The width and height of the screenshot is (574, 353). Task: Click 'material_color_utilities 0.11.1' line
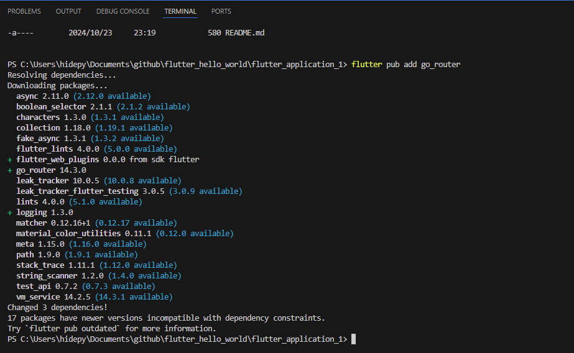coord(125,234)
